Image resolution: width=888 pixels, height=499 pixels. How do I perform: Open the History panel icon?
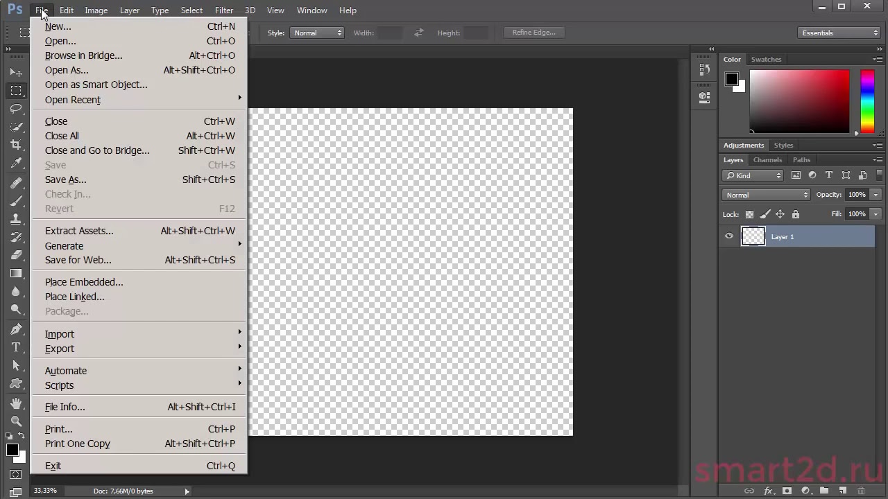[704, 69]
